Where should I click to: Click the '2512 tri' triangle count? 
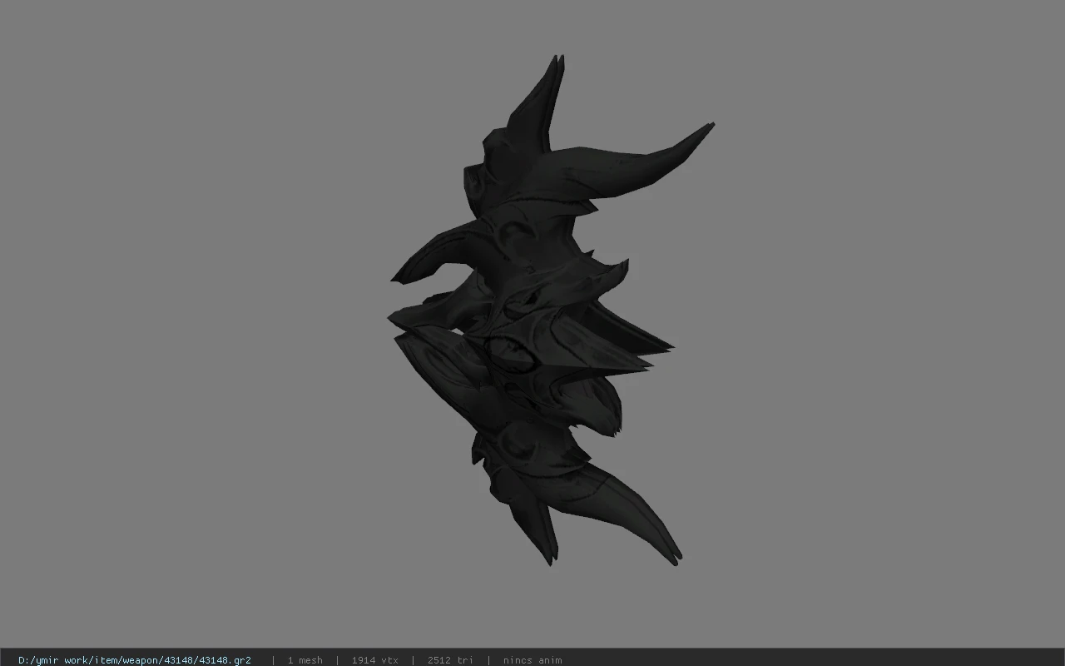(450, 660)
